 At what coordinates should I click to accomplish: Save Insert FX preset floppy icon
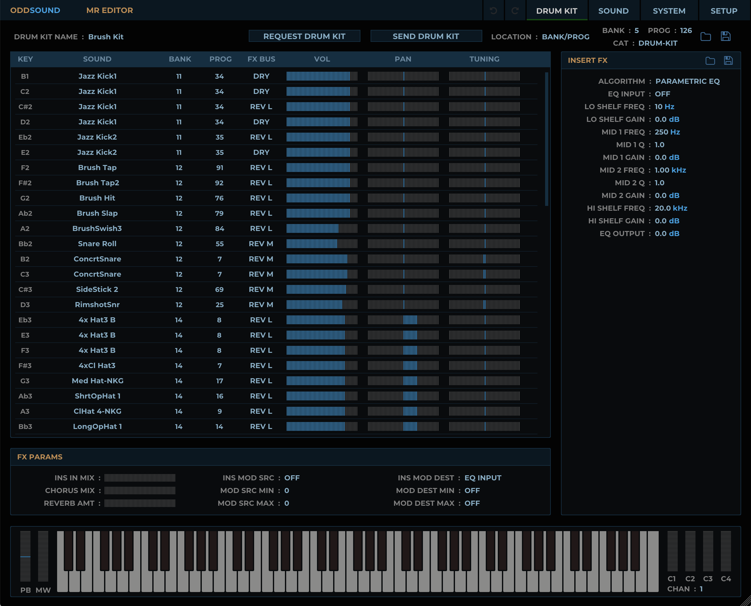728,60
